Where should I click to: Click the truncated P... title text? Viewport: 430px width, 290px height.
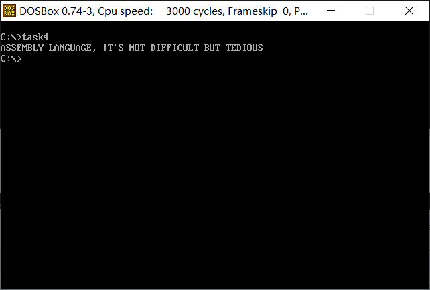click(x=301, y=11)
